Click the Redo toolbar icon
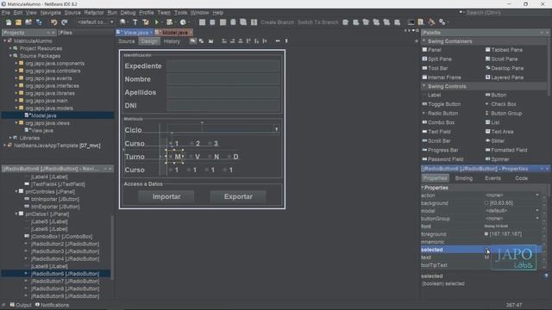This screenshot has height=310, width=552. point(65,22)
